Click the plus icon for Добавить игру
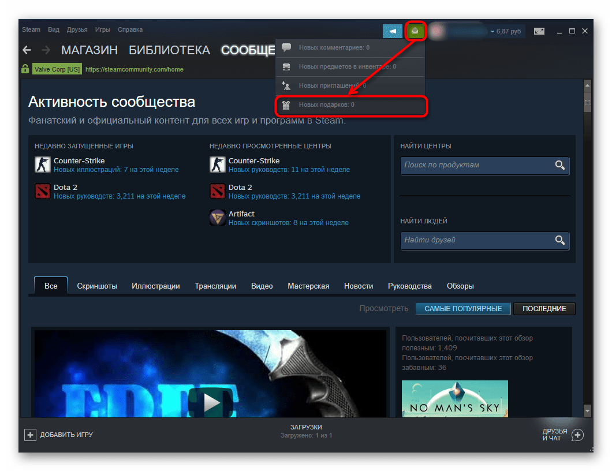 [x=30, y=435]
